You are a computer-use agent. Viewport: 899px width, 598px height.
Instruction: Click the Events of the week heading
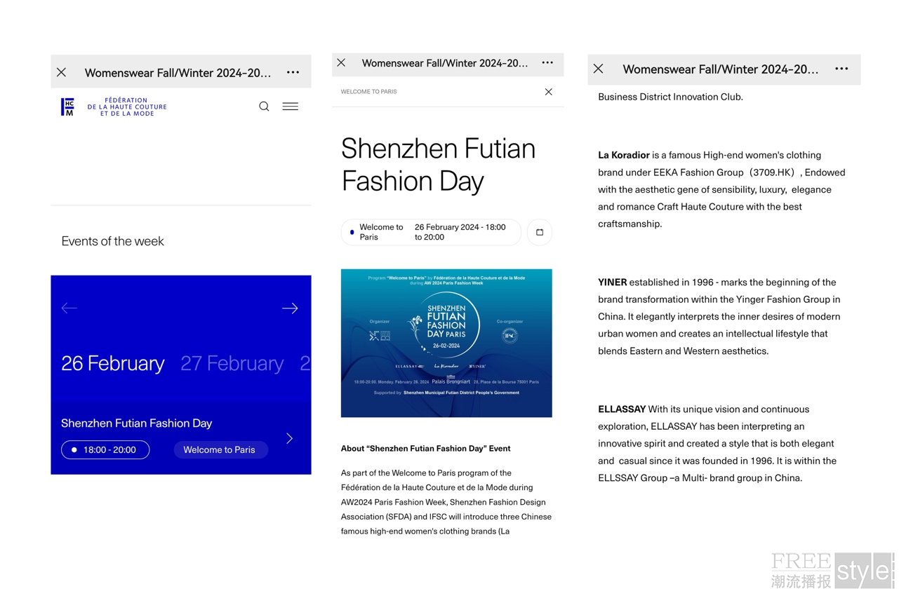pos(113,241)
